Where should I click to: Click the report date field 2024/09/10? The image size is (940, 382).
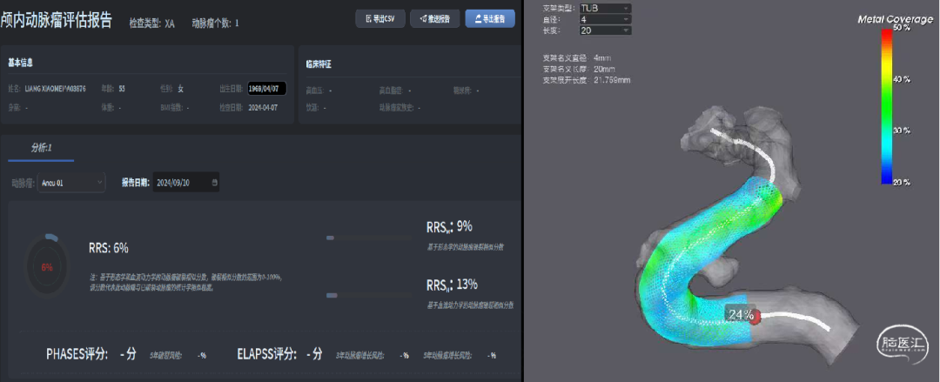click(x=181, y=183)
